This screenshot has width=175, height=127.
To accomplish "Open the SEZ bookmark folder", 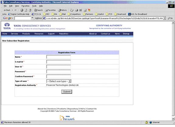I will tap(46, 14).
